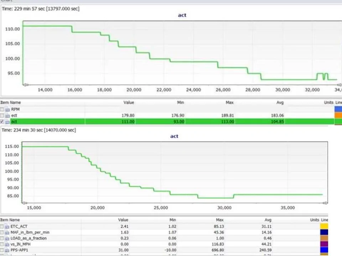Sort upper table by Avg header
This screenshot has height=256, width=342.
click(280, 102)
